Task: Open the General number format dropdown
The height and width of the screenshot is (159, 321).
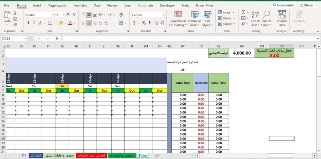Action: tap(163, 15)
